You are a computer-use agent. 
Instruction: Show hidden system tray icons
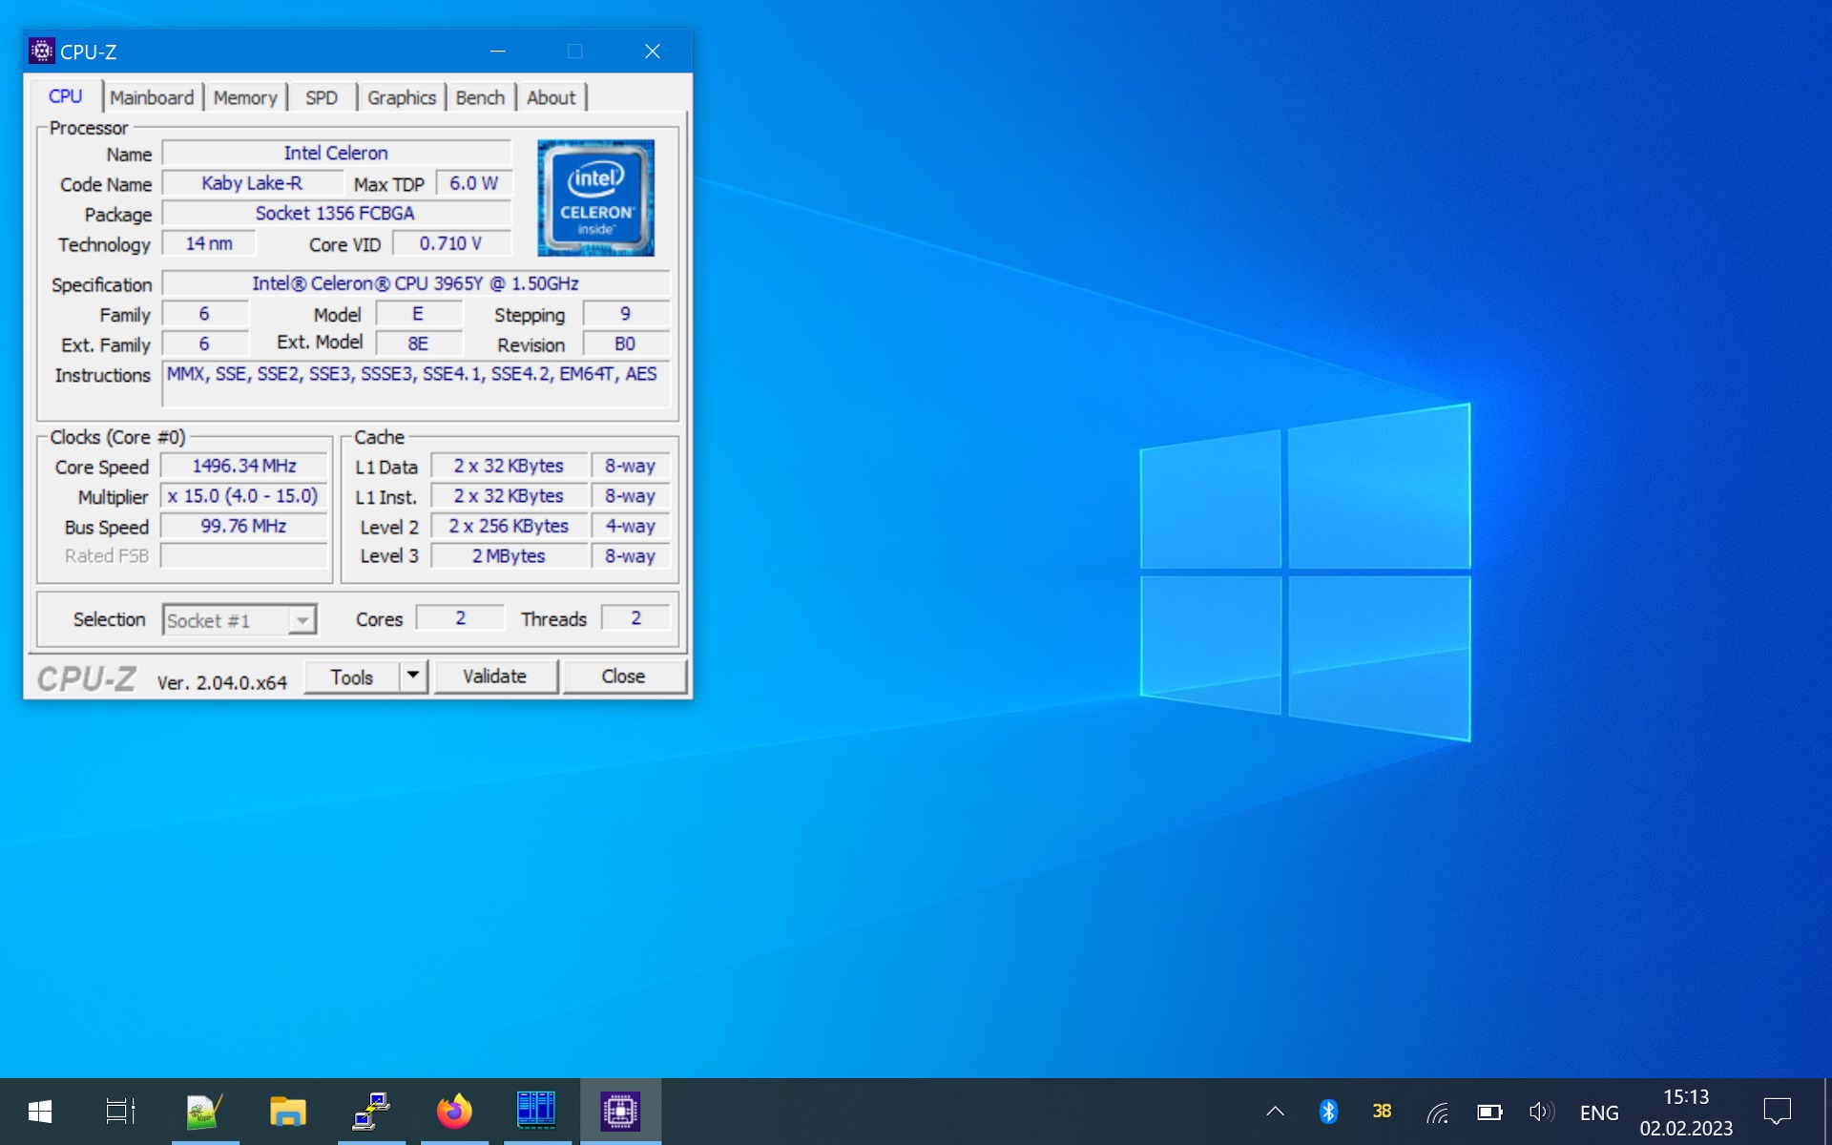[1275, 1112]
